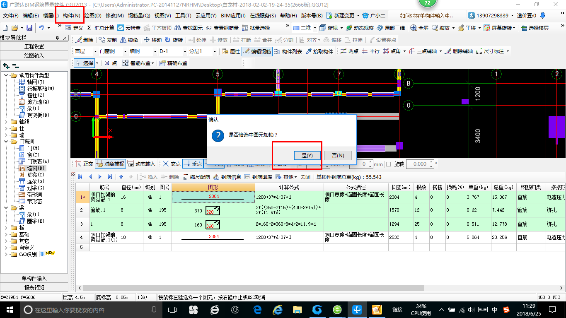The width and height of the screenshot is (566, 318).
Task: Click 选择楼层 floor selection tool
Action: (x=535, y=28)
